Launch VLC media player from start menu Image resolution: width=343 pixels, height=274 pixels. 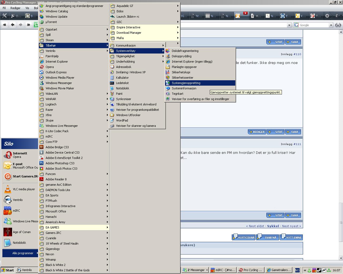(20, 189)
